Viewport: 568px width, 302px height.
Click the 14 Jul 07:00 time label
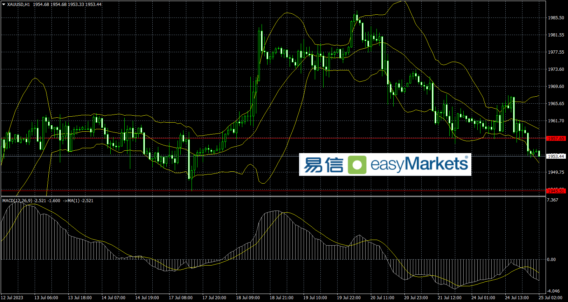[x=113, y=298]
